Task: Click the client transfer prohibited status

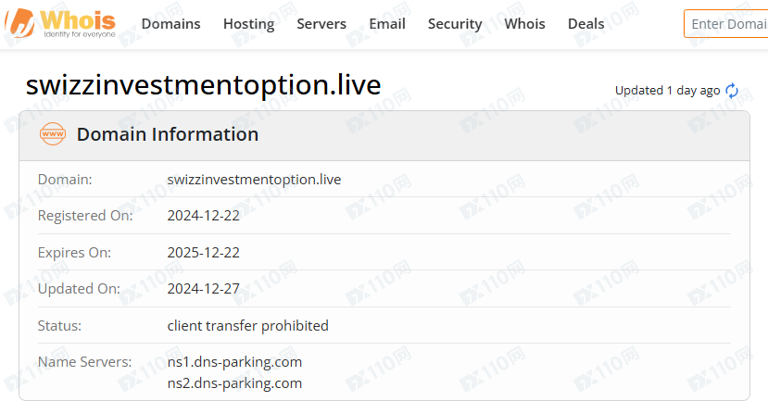Action: (x=247, y=325)
